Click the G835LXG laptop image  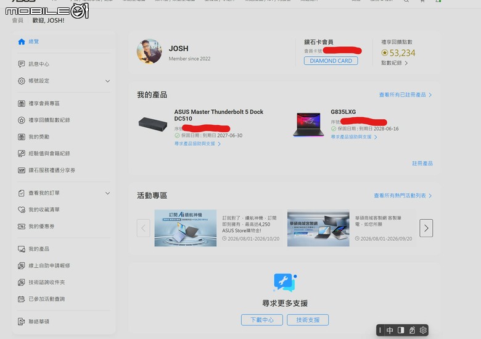point(308,124)
